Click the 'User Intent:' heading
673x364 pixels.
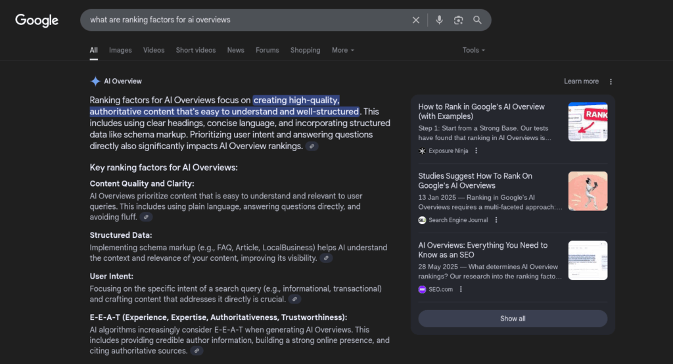click(x=112, y=277)
